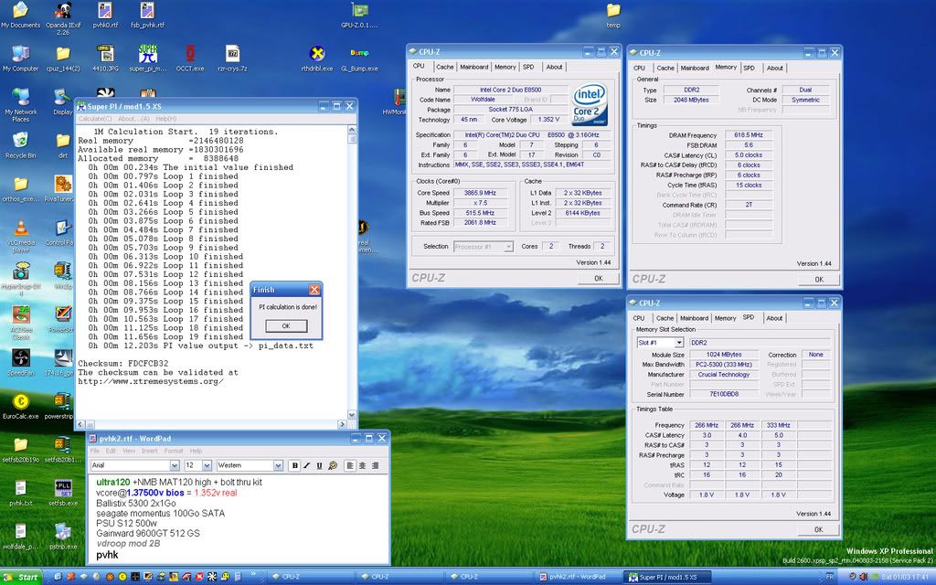Screen dimensions: 936x585
Task: Open the Calculate menu in Super PI
Action: click(x=95, y=119)
